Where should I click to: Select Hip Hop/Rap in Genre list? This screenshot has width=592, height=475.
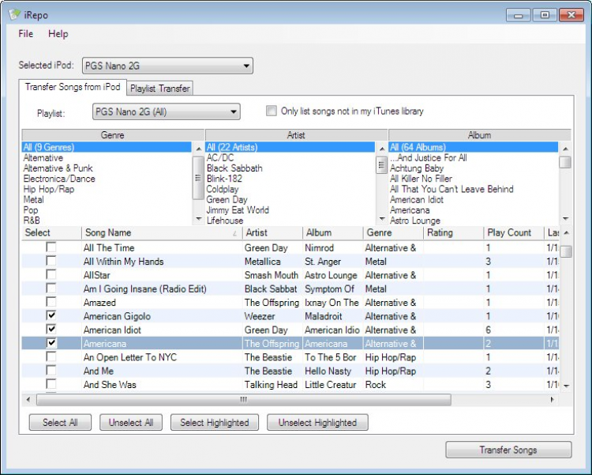pos(107,189)
